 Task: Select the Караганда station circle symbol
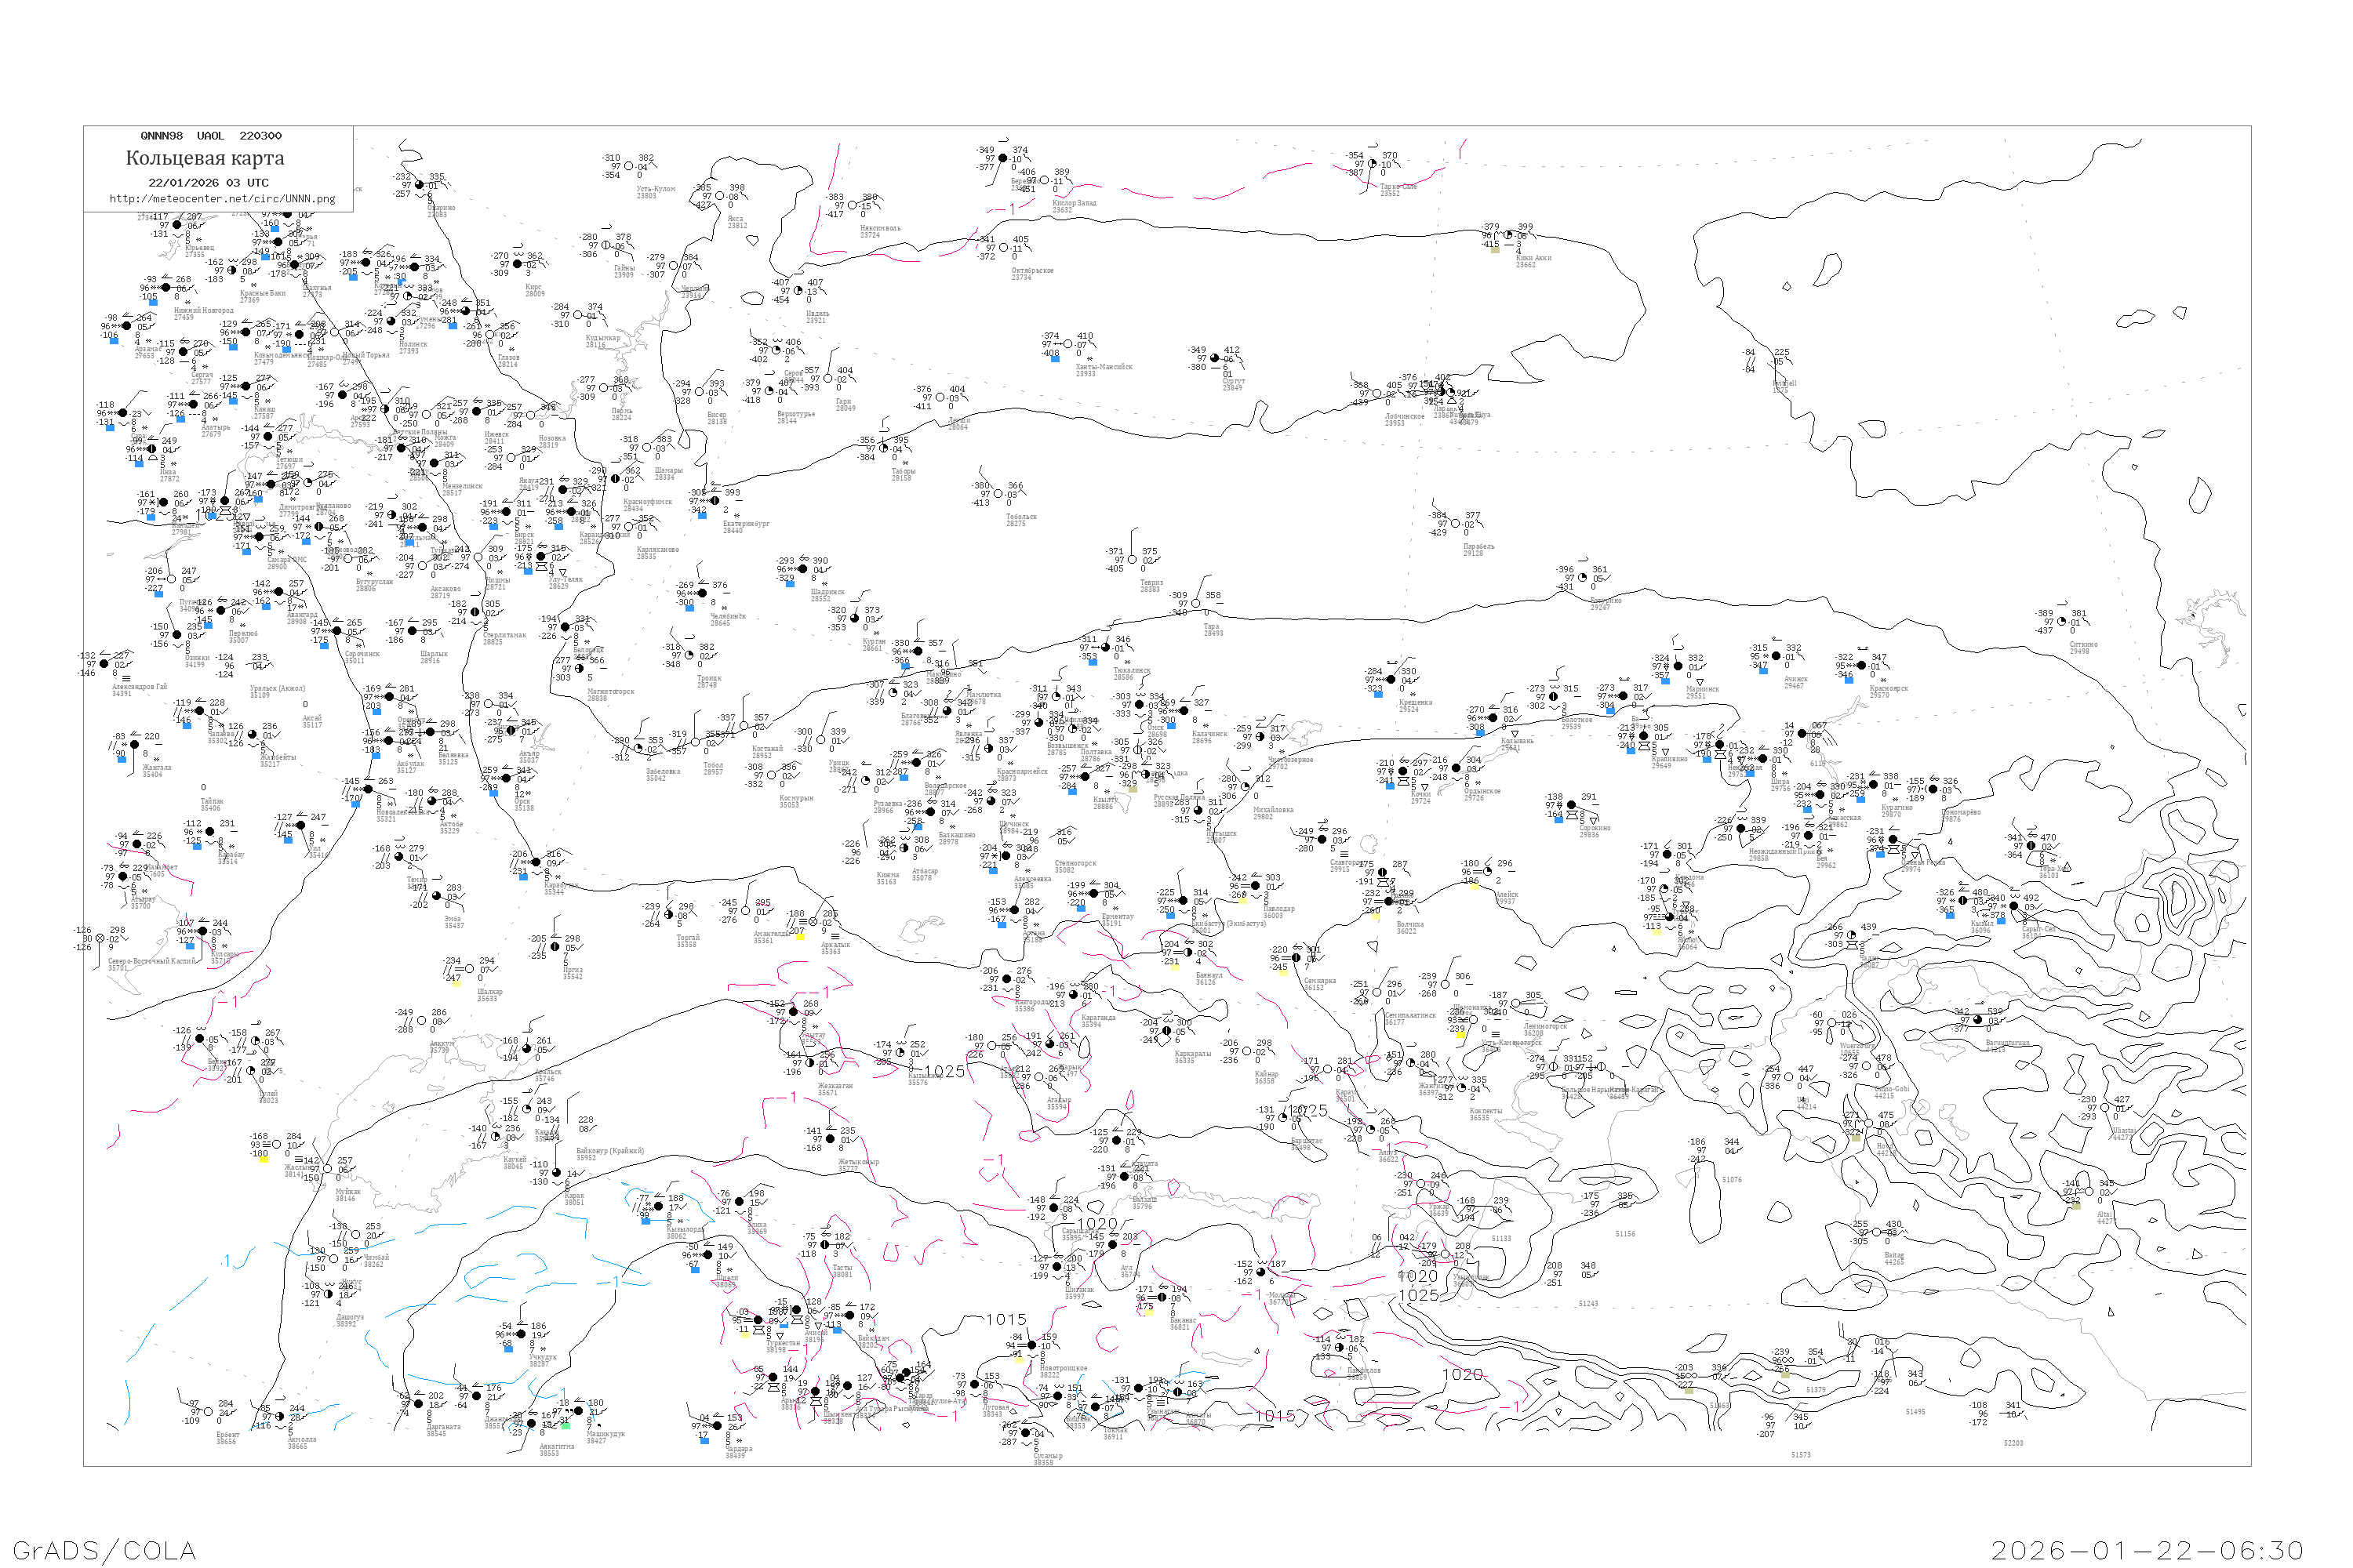[x=1074, y=996]
